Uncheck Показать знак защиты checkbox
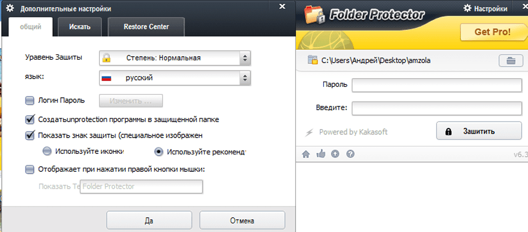 pyautogui.click(x=30, y=135)
